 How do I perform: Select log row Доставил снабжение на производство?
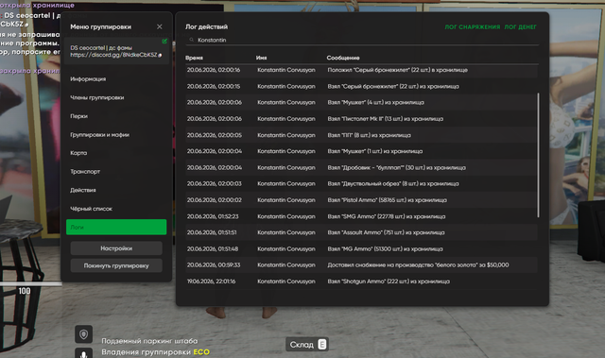pyautogui.click(x=361, y=265)
